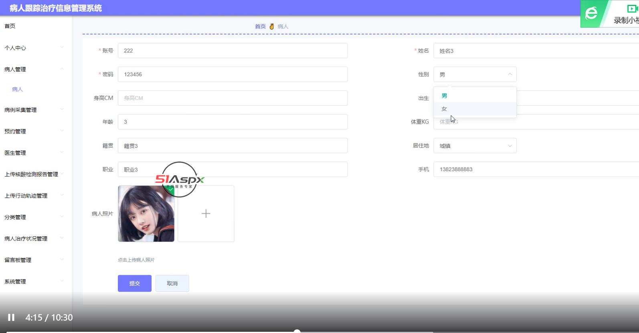Click the screen recorder camera icon

(633, 9)
